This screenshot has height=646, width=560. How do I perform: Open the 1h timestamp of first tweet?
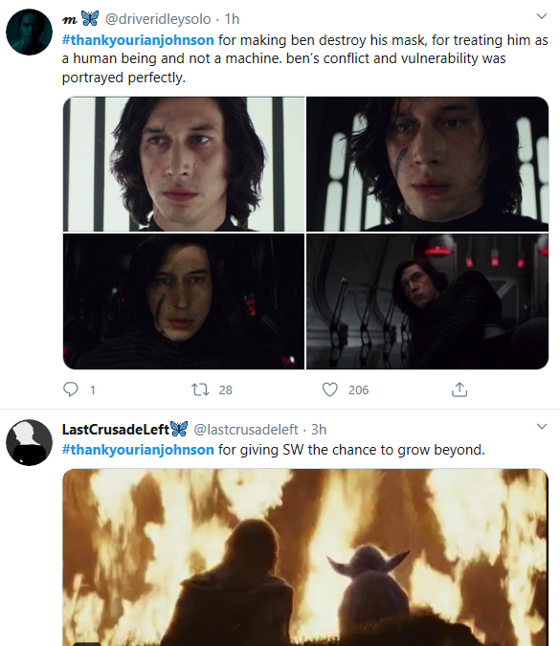click(232, 19)
